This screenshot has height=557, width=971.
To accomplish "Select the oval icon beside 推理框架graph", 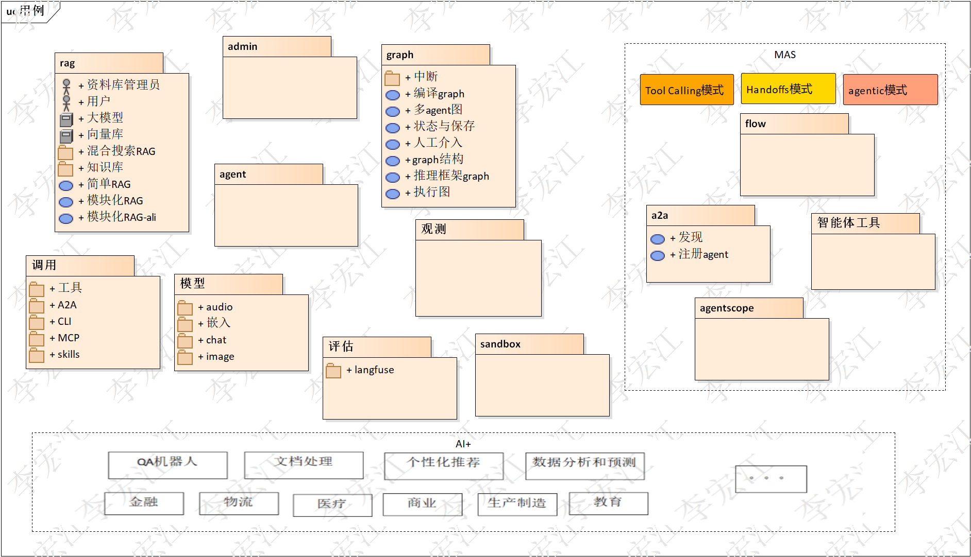I will pyautogui.click(x=393, y=177).
